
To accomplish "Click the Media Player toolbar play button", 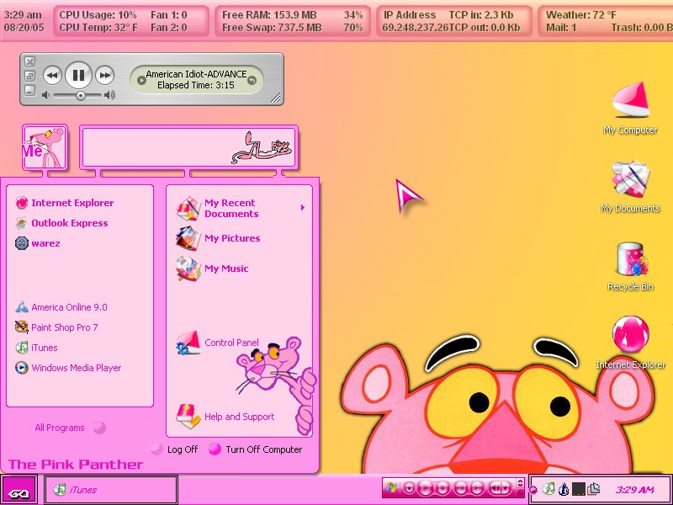I will coord(426,488).
